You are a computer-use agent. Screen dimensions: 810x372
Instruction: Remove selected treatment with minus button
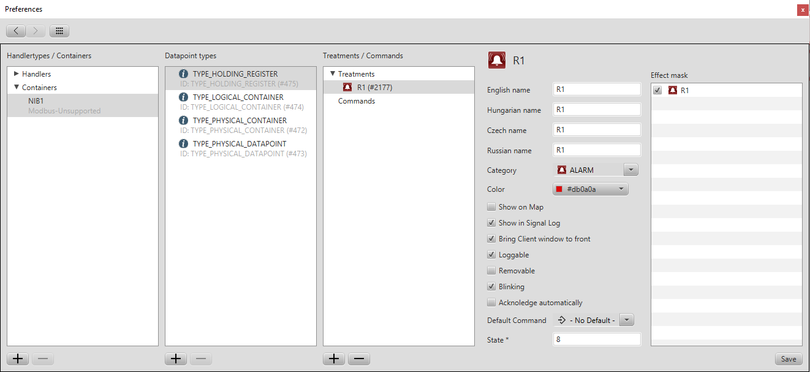pyautogui.click(x=358, y=359)
